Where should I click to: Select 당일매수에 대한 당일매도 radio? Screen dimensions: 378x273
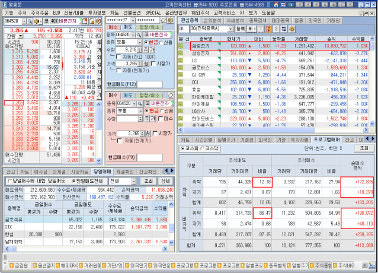[9, 181]
